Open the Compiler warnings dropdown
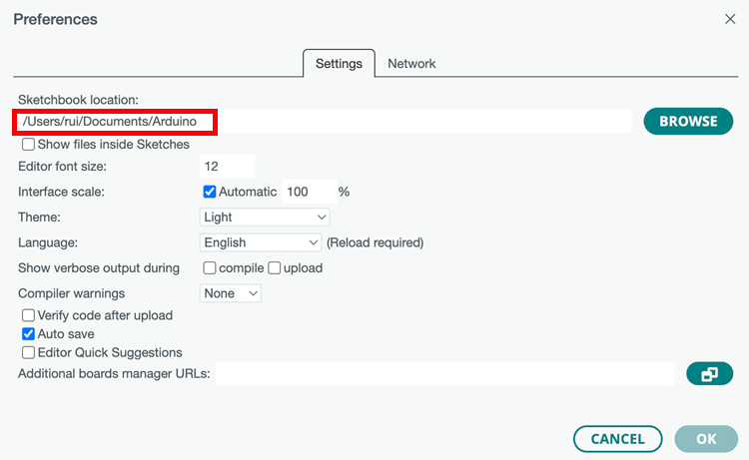This screenshot has height=460, width=749. (x=231, y=293)
